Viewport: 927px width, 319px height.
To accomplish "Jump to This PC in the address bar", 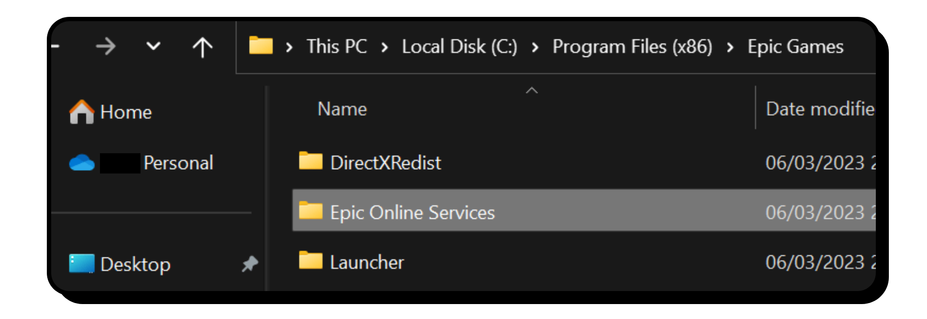I will [x=337, y=47].
